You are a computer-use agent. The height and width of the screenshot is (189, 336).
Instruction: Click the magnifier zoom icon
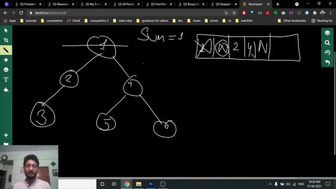tap(327, 43)
